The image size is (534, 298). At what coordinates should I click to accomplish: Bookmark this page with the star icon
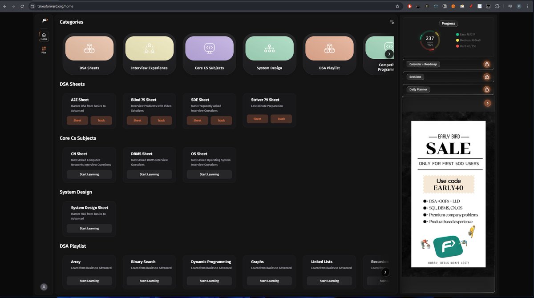pos(397,6)
